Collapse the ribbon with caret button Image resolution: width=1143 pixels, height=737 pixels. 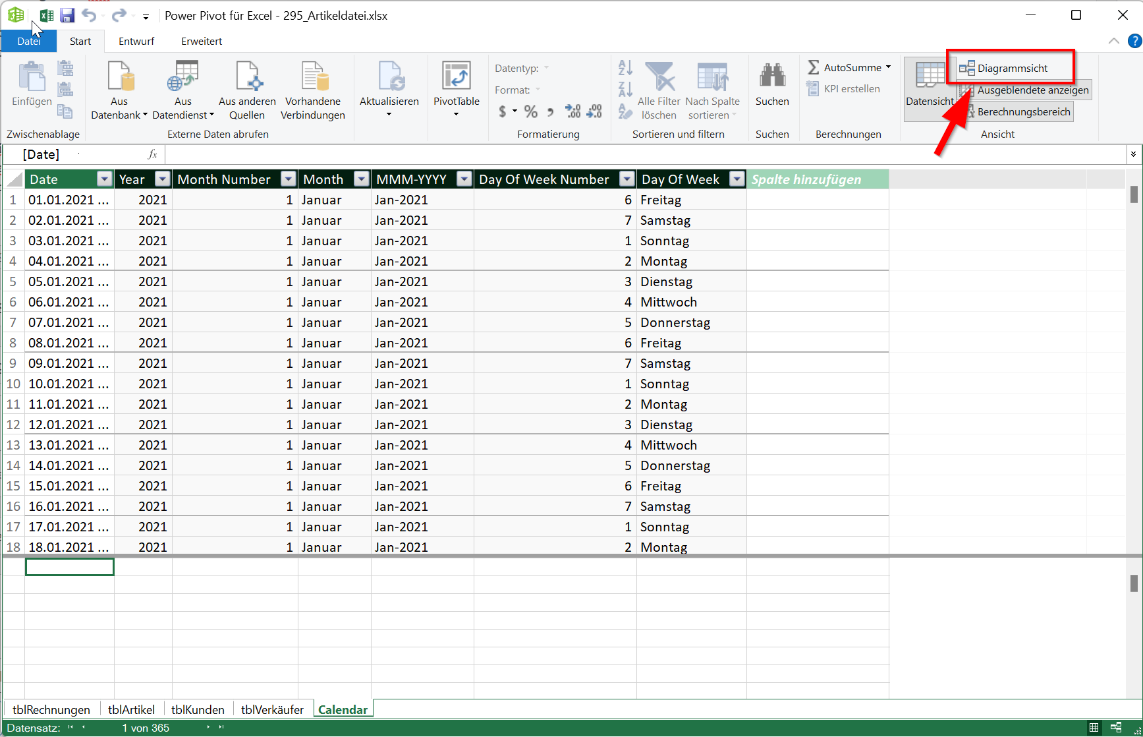point(1113,41)
